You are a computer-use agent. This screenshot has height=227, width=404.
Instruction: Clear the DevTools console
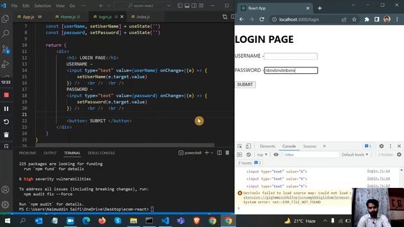[249, 154]
